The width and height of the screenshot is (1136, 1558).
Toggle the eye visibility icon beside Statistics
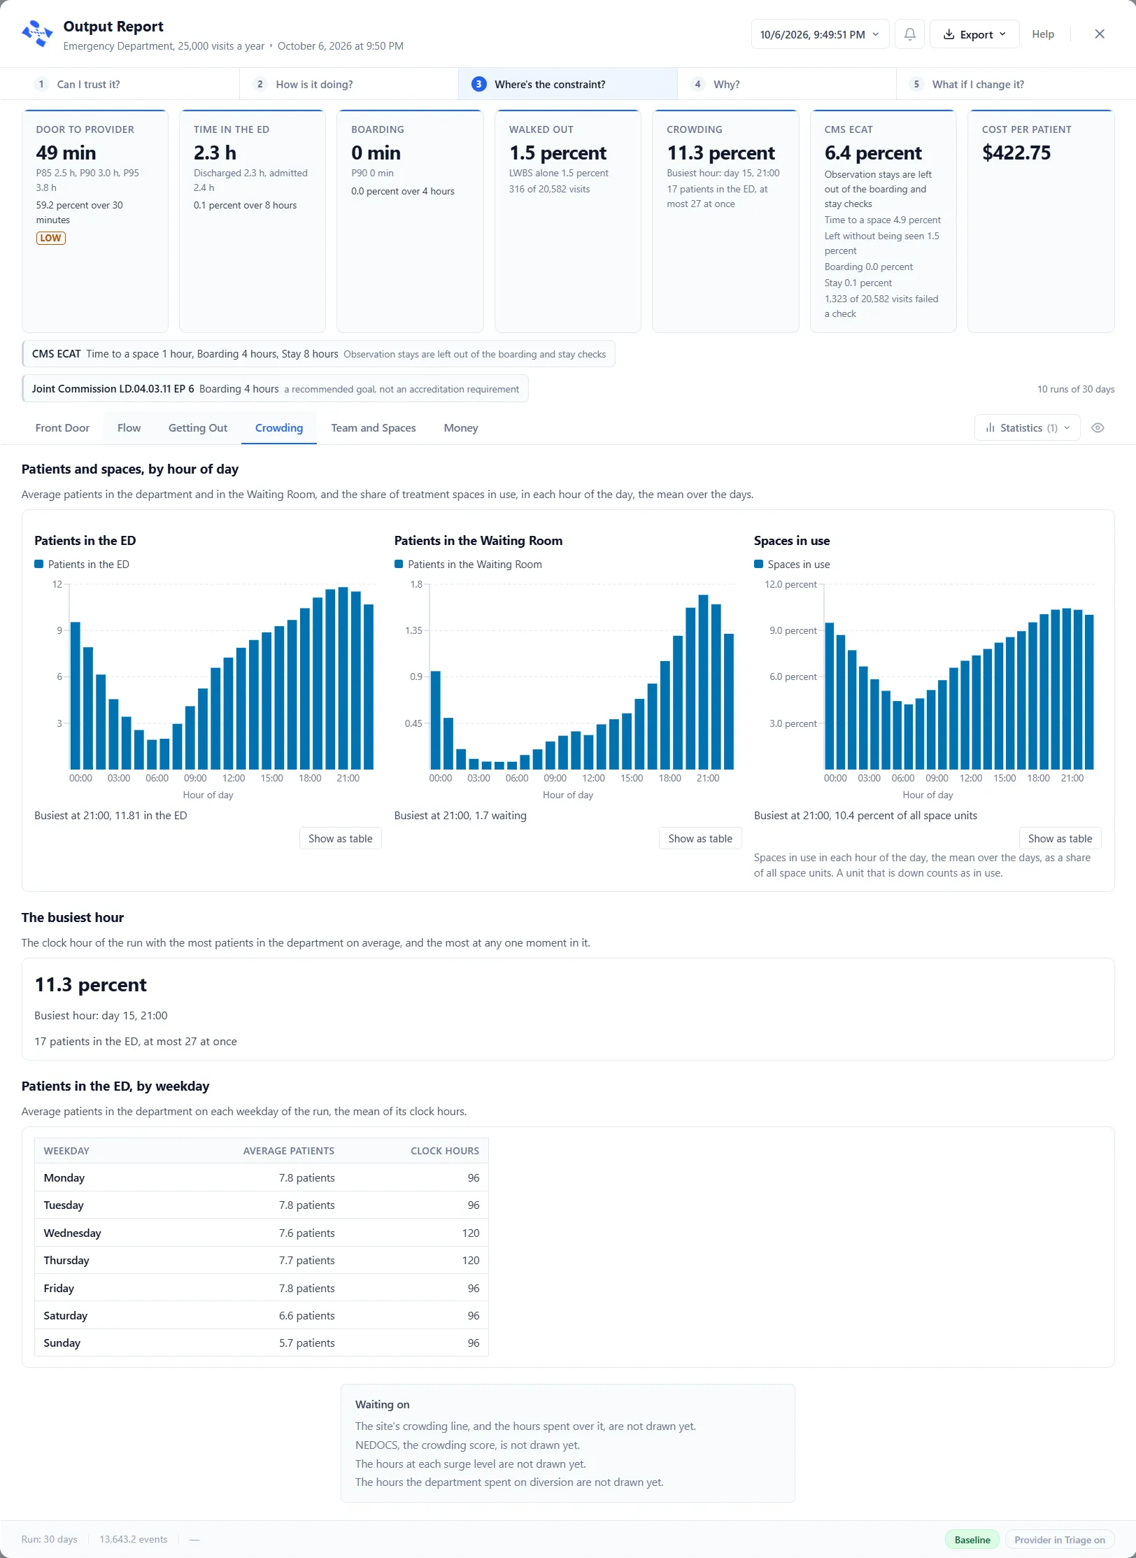coord(1098,428)
